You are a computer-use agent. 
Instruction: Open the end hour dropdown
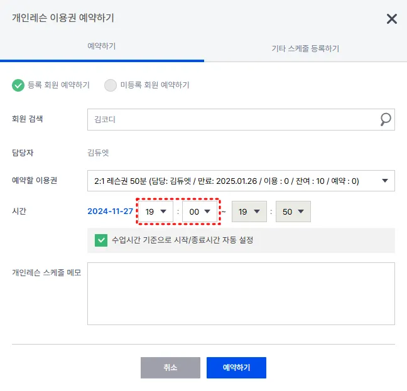pos(249,212)
